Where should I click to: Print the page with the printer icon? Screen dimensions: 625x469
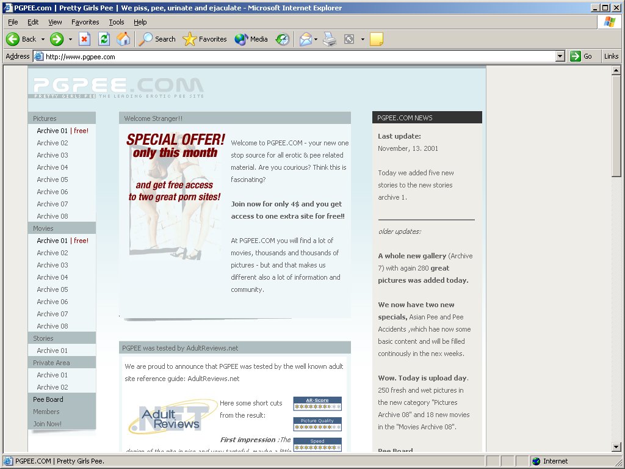click(x=329, y=39)
